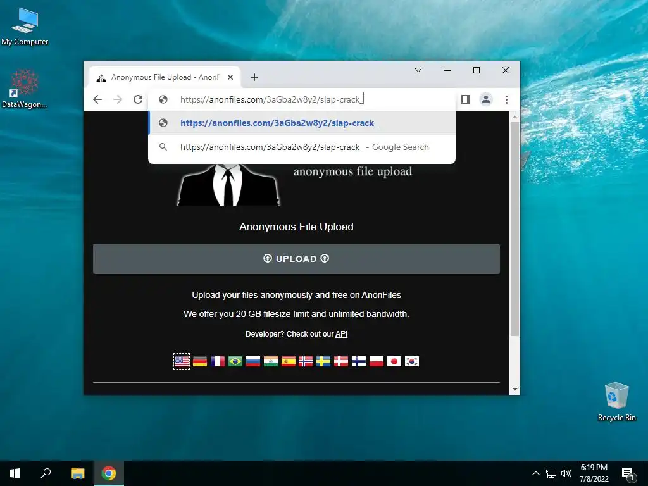The height and width of the screenshot is (486, 648).
Task: Select the Norwegian flag language
Action: click(306, 361)
